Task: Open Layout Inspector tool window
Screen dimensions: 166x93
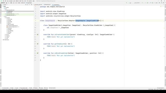Action: [x=161, y=88]
